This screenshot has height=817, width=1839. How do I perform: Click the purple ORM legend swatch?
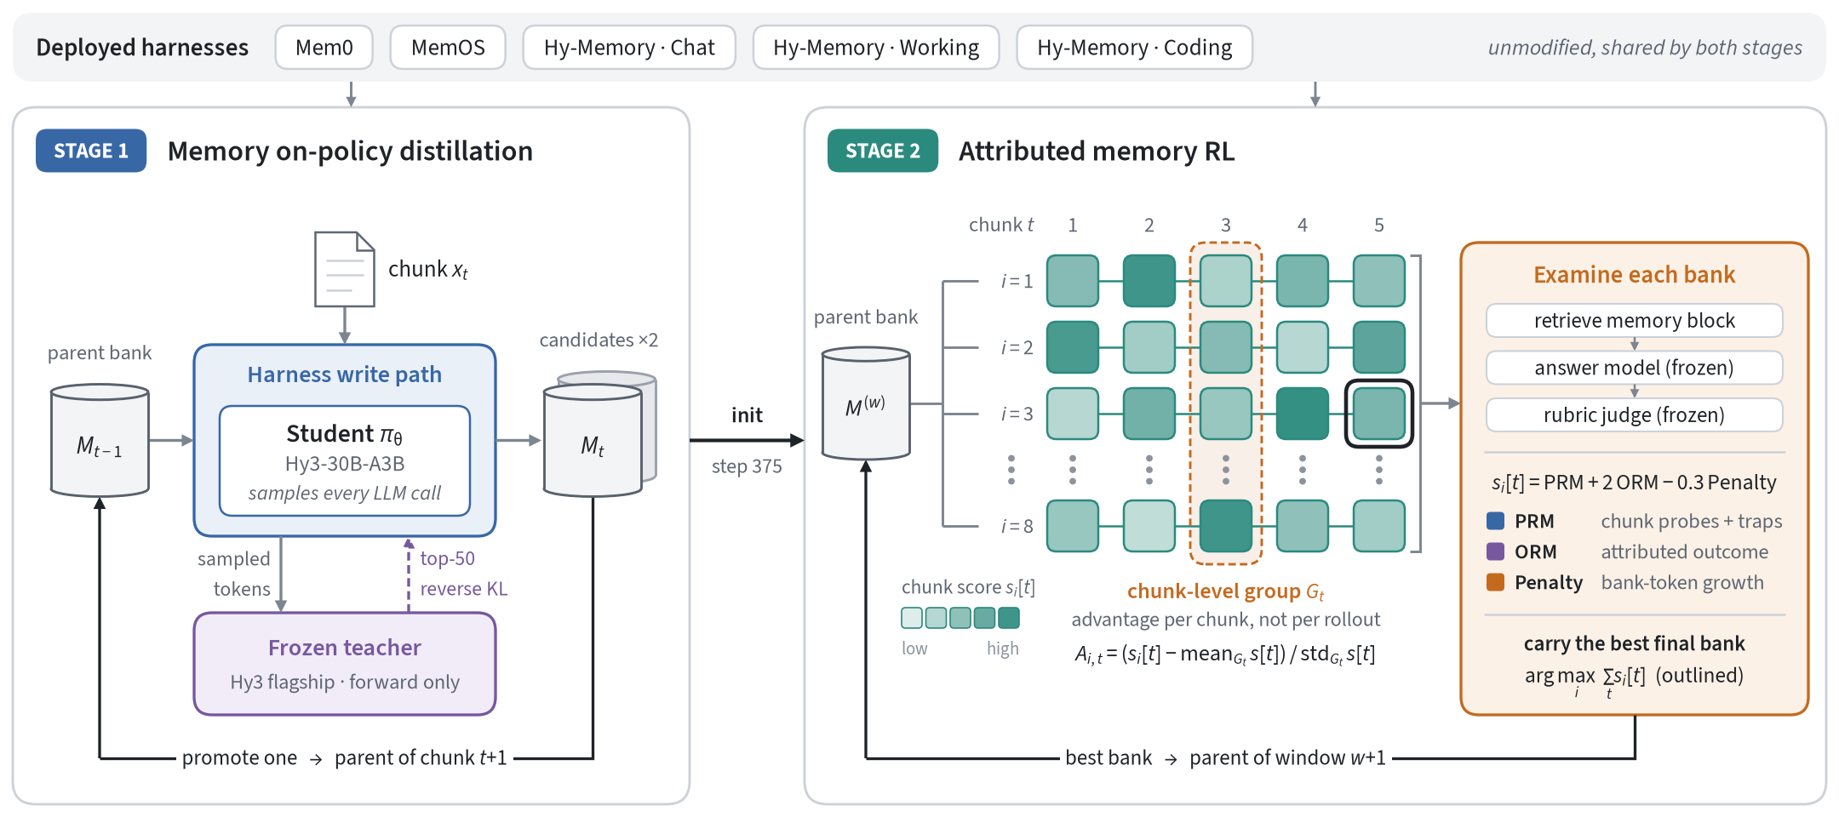[x=1495, y=551]
